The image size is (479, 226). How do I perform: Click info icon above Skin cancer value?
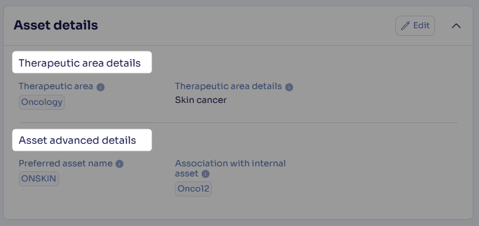289,87
